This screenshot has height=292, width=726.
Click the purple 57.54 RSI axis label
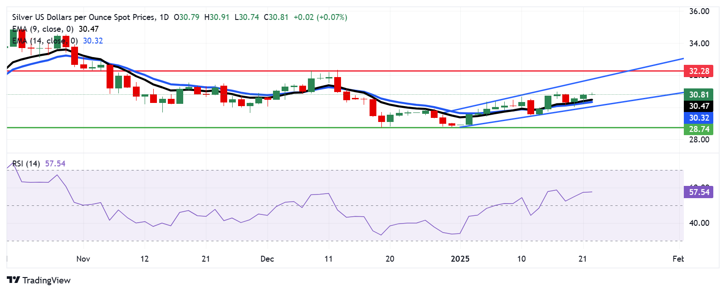pyautogui.click(x=699, y=192)
